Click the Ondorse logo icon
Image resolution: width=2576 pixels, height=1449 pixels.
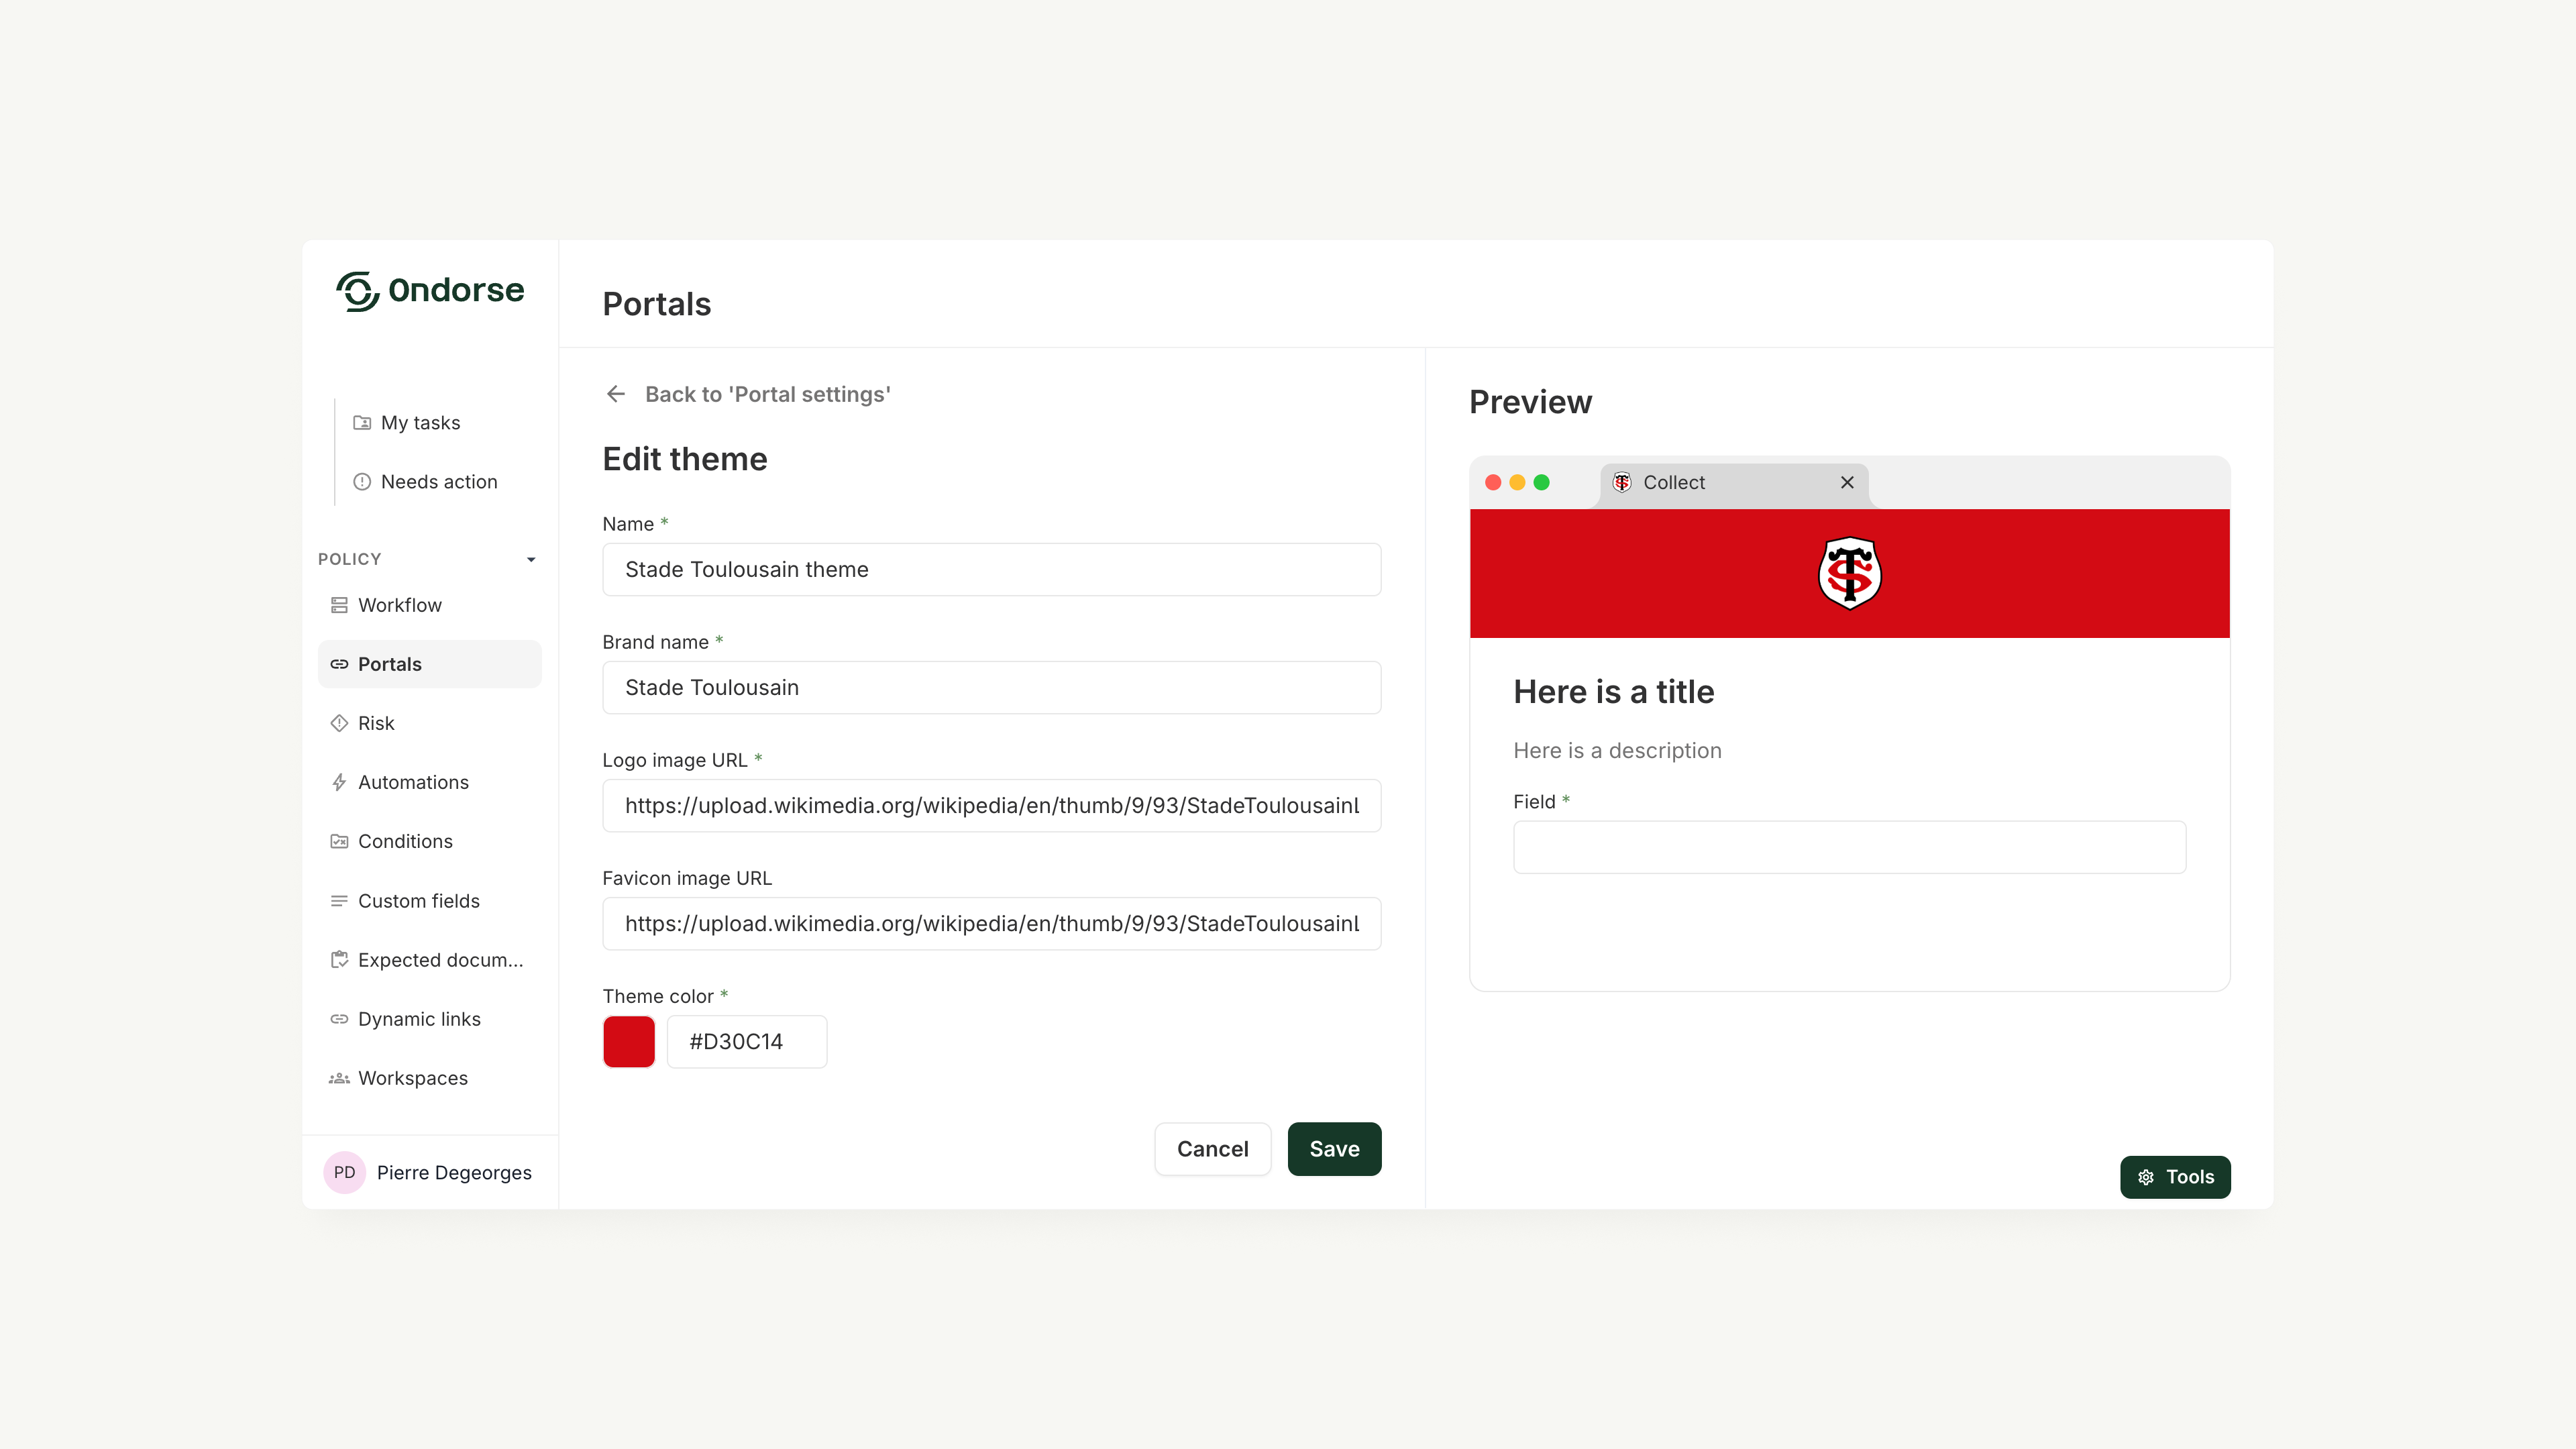pos(357,291)
